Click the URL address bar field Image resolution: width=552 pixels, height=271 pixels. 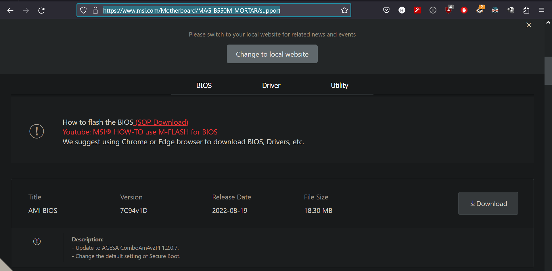coord(214,10)
